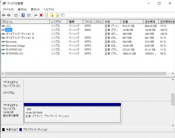Image resolution: width=175 pixels, height=138 pixels.
Task: Click the connect drive plug icon
Action: point(36,15)
